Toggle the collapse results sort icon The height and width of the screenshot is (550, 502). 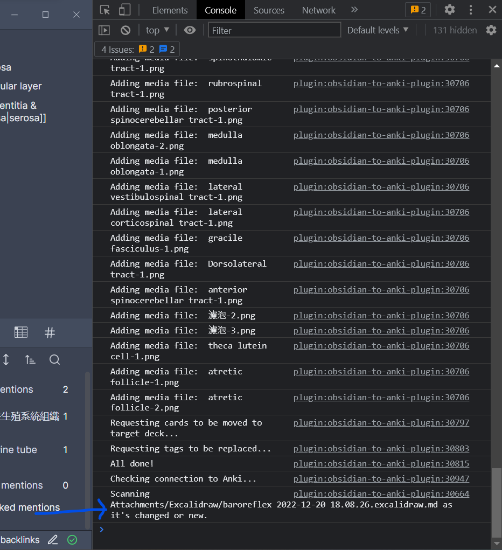click(30, 360)
